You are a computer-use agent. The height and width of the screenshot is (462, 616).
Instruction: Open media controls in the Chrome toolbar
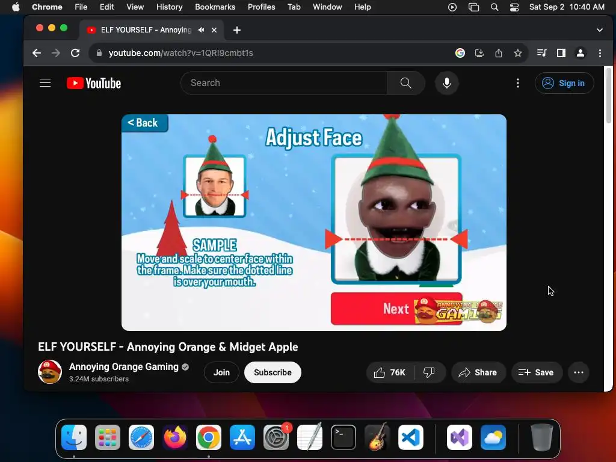coord(542,53)
